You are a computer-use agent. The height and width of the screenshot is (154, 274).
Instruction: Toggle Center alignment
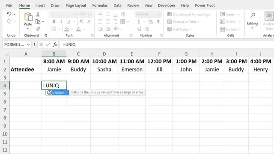(108, 21)
